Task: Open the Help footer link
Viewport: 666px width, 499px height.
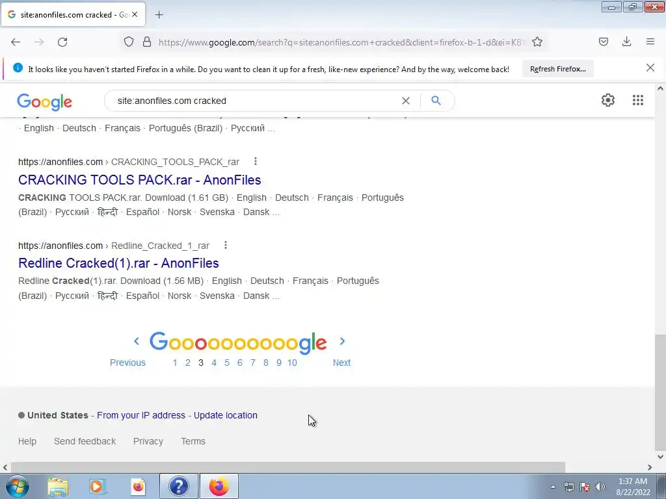Action: point(27,441)
